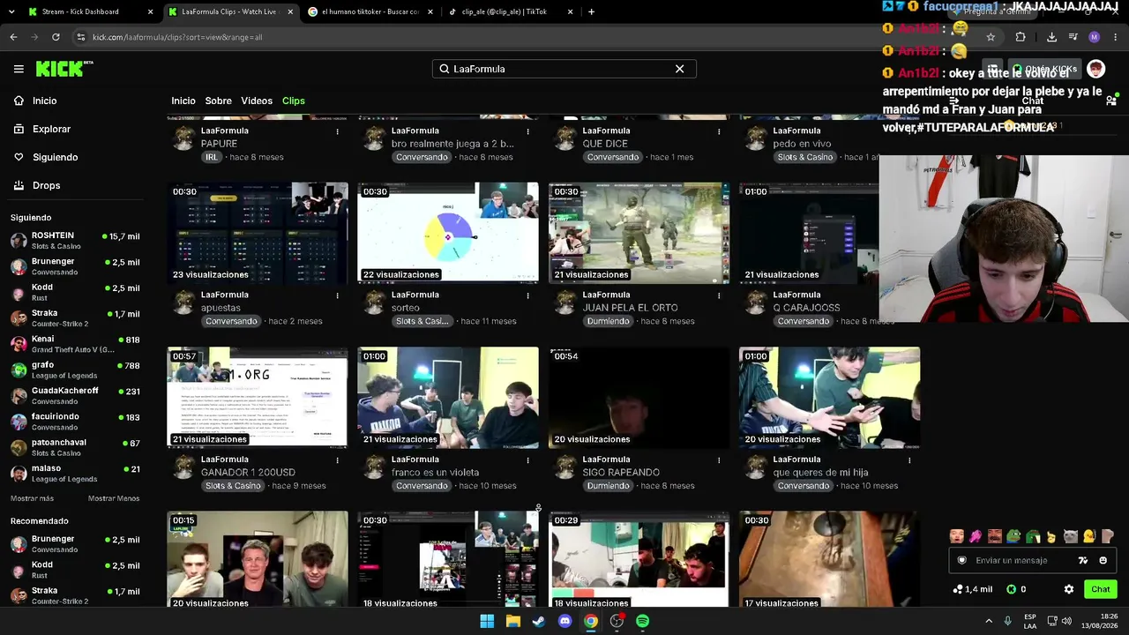Expand following list with Mostrar más

(x=32, y=498)
